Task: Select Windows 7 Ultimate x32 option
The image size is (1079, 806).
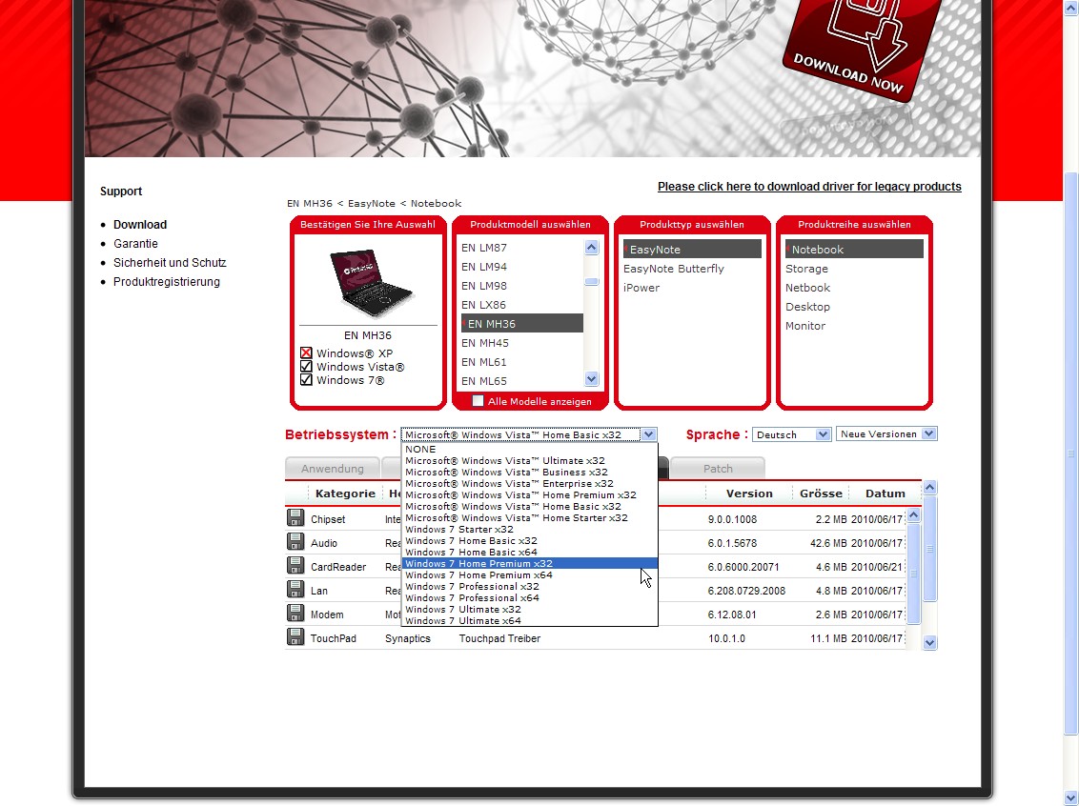Action: [x=529, y=610]
